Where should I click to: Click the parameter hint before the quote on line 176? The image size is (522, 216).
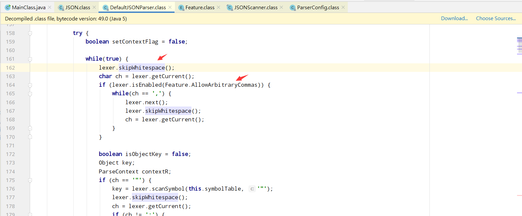coord(252,189)
